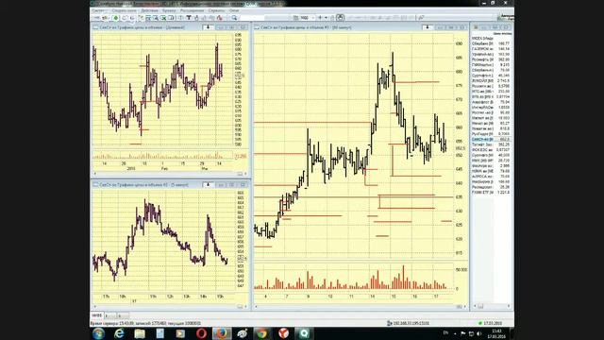Open Yandex browser taskbar icon
This screenshot has height=340, width=604.
[x=283, y=333]
